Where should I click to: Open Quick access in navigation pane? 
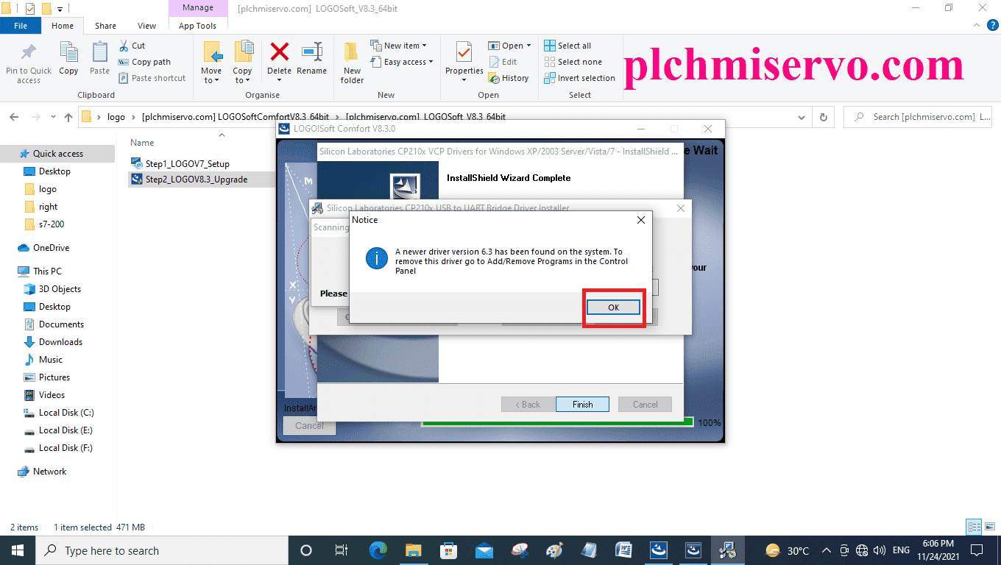[58, 154]
